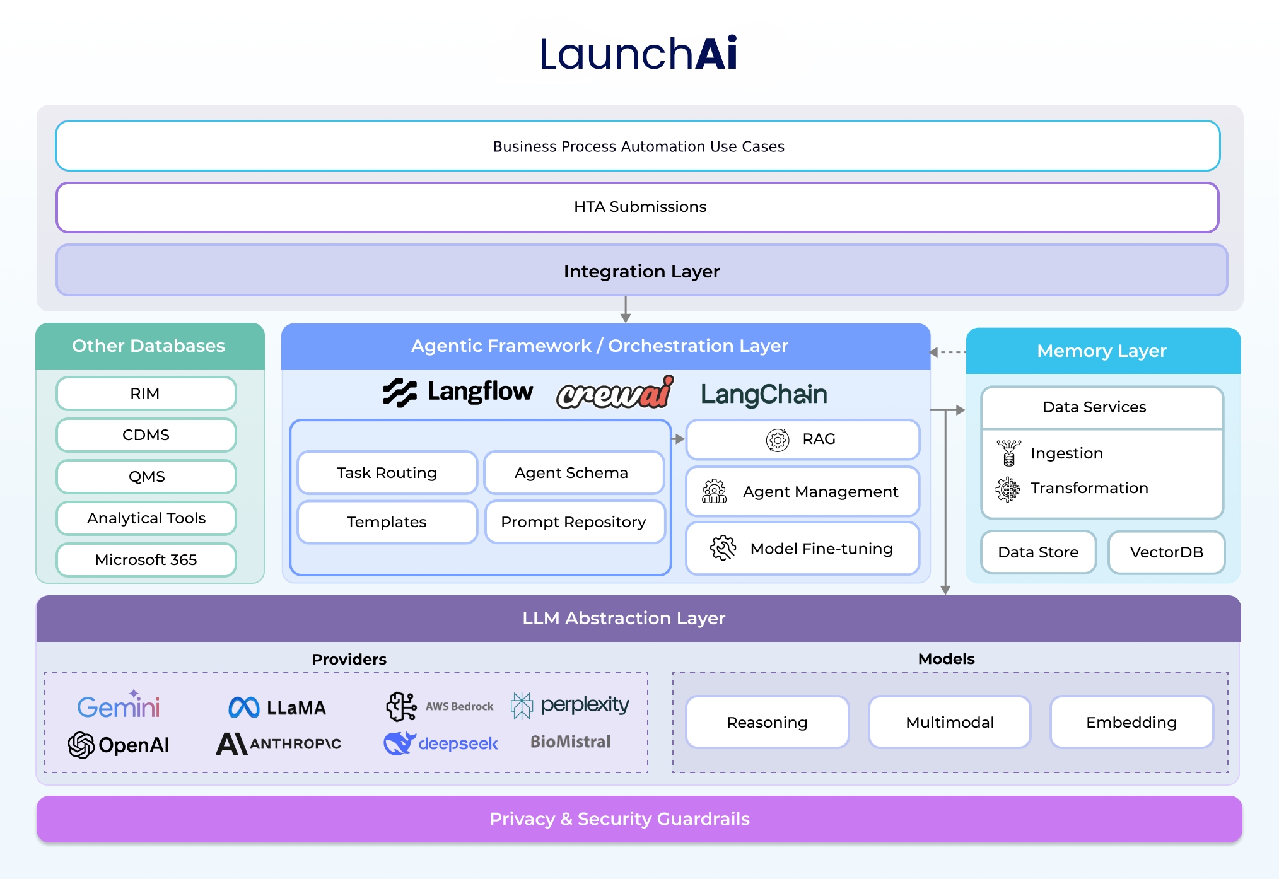Click the LangChain wordmark

pos(763,392)
